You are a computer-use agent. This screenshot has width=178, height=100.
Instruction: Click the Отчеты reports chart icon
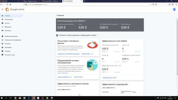click(x=3, y=23)
